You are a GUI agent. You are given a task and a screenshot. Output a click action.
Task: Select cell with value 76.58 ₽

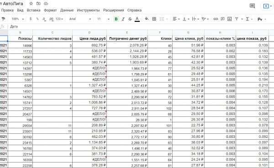(188, 51)
